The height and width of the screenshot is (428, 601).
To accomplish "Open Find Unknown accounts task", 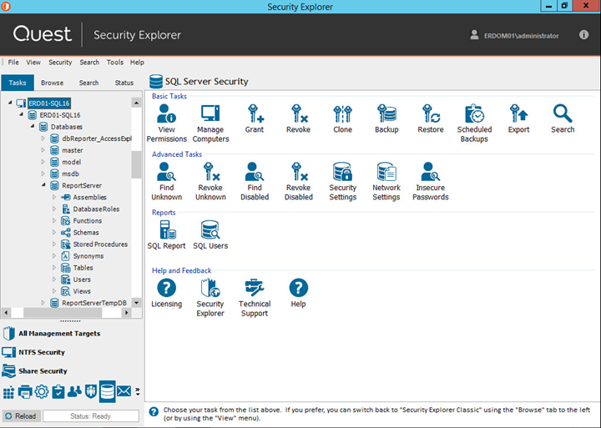I will [x=166, y=181].
